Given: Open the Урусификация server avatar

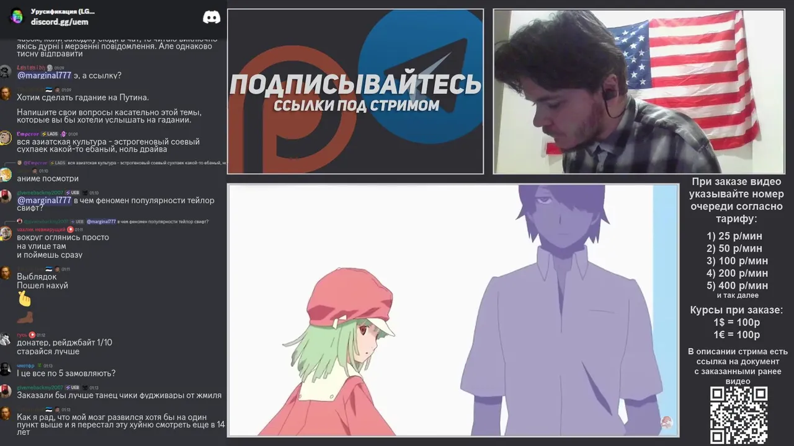Looking at the screenshot, I should tap(17, 17).
